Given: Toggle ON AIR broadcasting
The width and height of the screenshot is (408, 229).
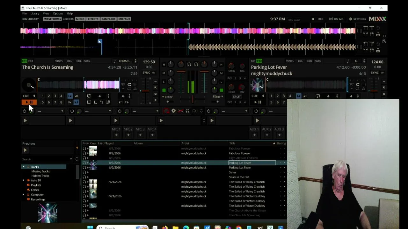Looking at the screenshot, I should [336, 19].
